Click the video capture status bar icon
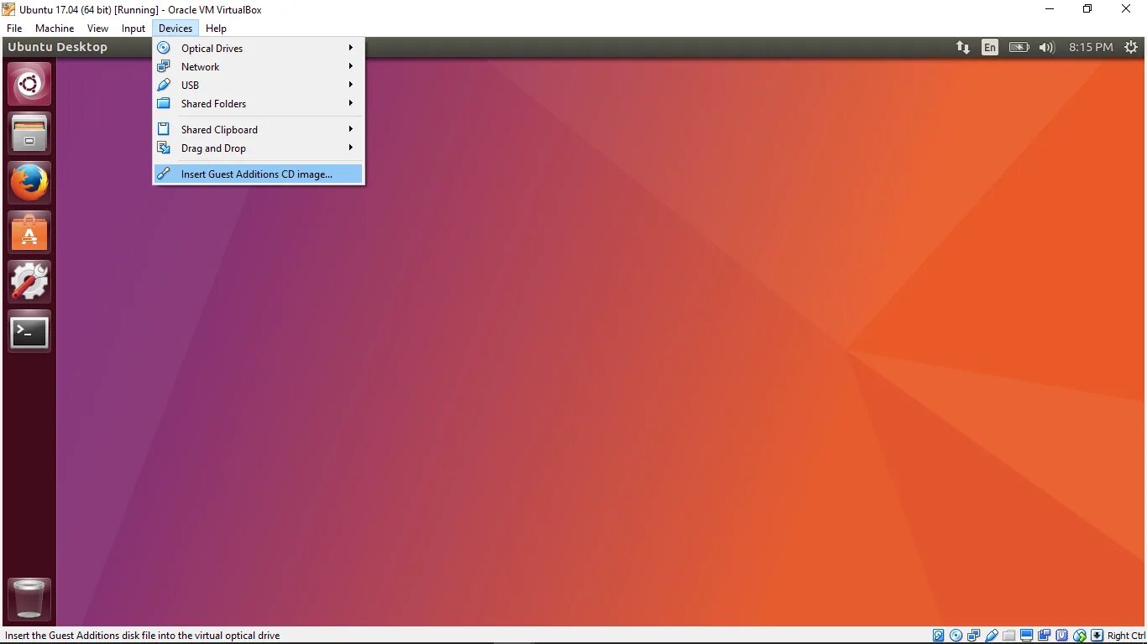Screen dimensions: 1147x644 [1045, 636]
